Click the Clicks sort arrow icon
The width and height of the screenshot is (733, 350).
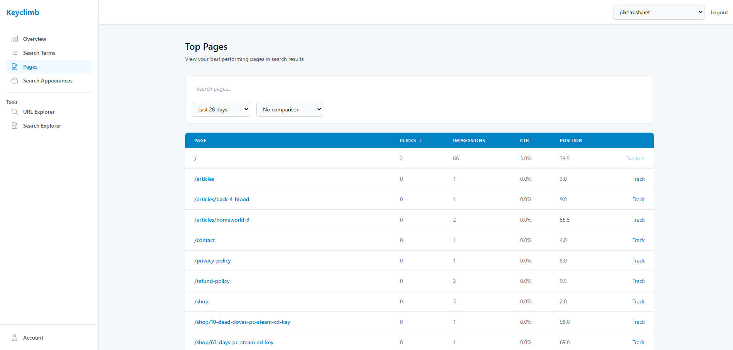420,141
